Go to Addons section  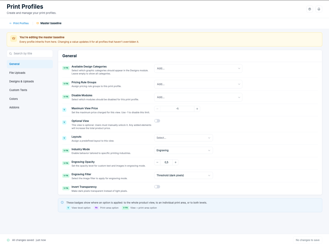pos(30,107)
